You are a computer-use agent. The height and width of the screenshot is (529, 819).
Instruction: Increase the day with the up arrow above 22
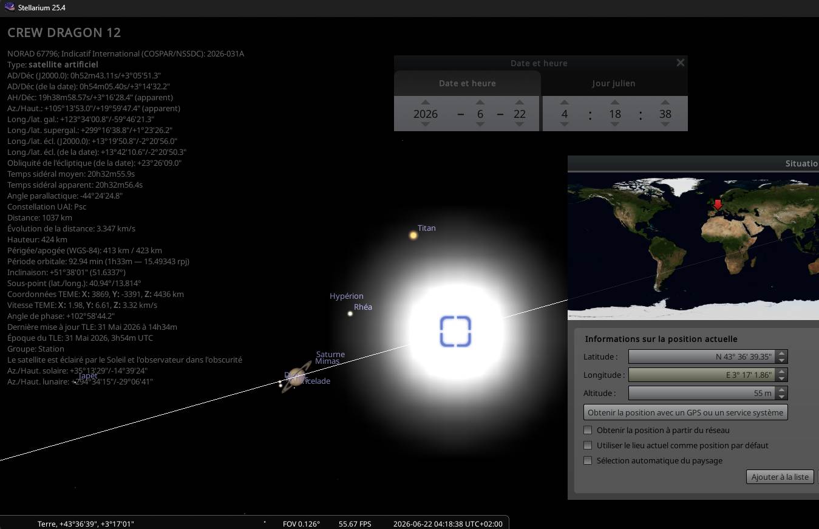(520, 102)
